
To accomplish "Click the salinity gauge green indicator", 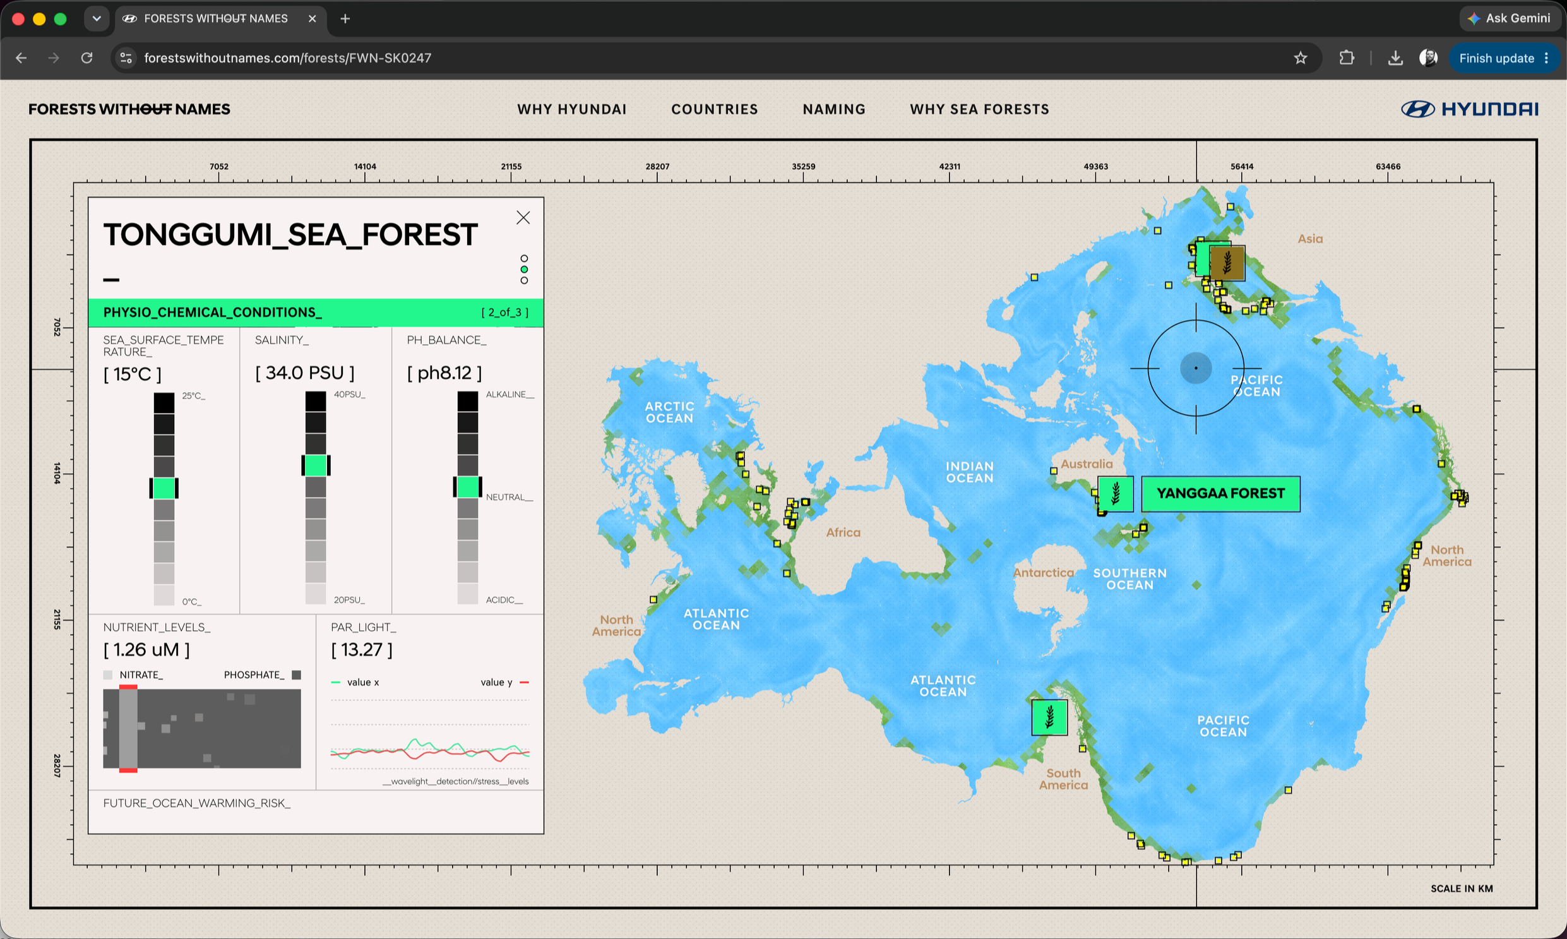I will (316, 465).
